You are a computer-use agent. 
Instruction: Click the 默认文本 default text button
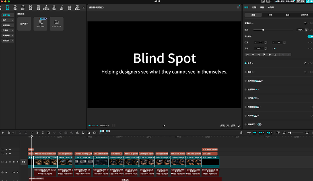point(24,24)
